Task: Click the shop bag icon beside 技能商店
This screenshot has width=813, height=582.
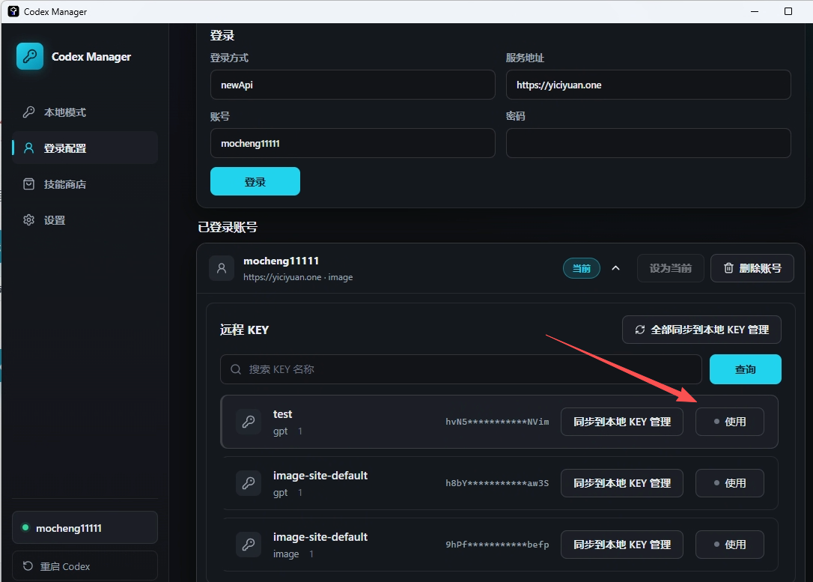Action: click(x=29, y=184)
